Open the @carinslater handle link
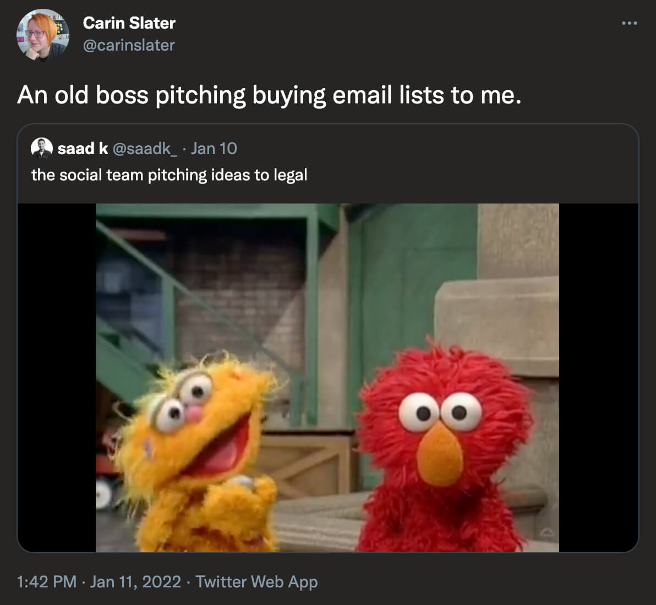This screenshot has height=605, width=656. 128,45
